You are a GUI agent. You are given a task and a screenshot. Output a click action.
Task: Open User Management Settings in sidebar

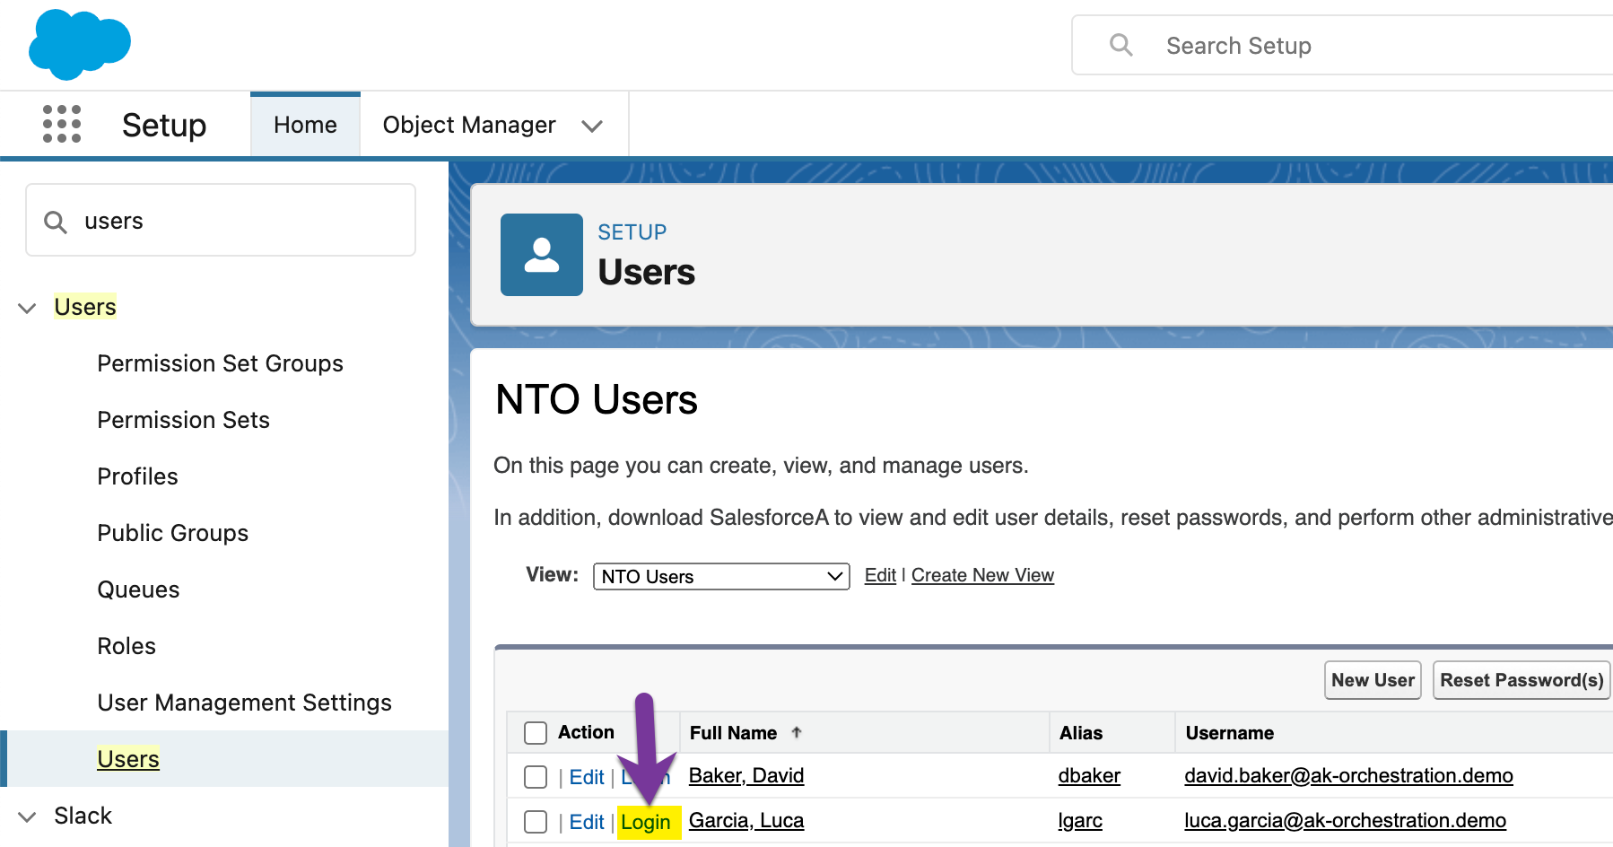tap(244, 703)
